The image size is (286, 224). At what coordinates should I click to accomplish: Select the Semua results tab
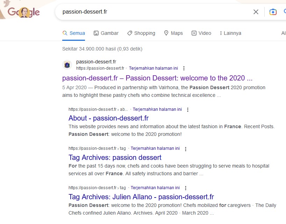pos(73,33)
